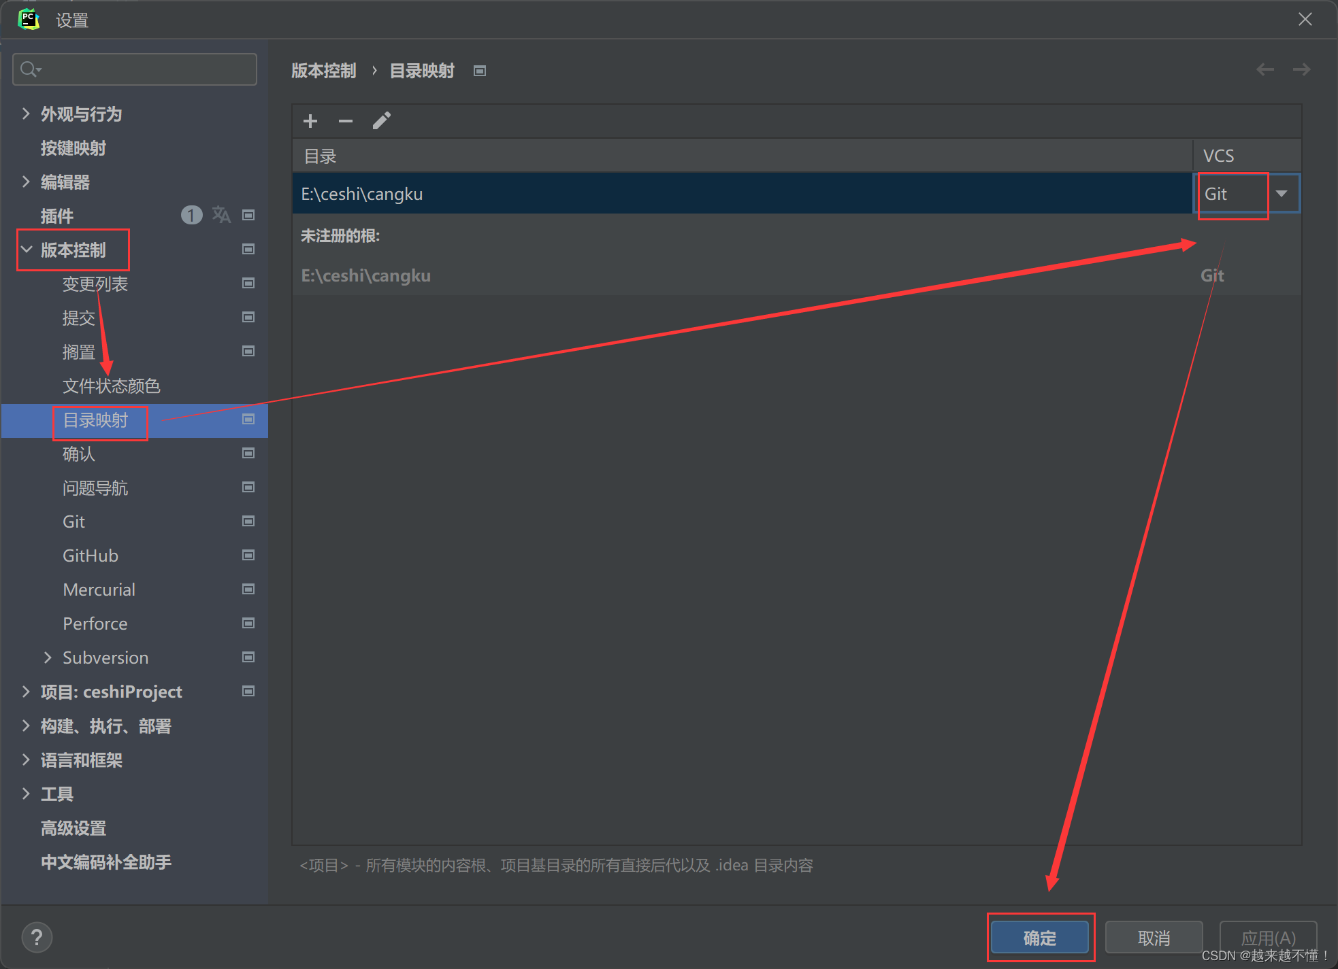
Task: Click project-level icon on Mercurial row
Action: 248,589
